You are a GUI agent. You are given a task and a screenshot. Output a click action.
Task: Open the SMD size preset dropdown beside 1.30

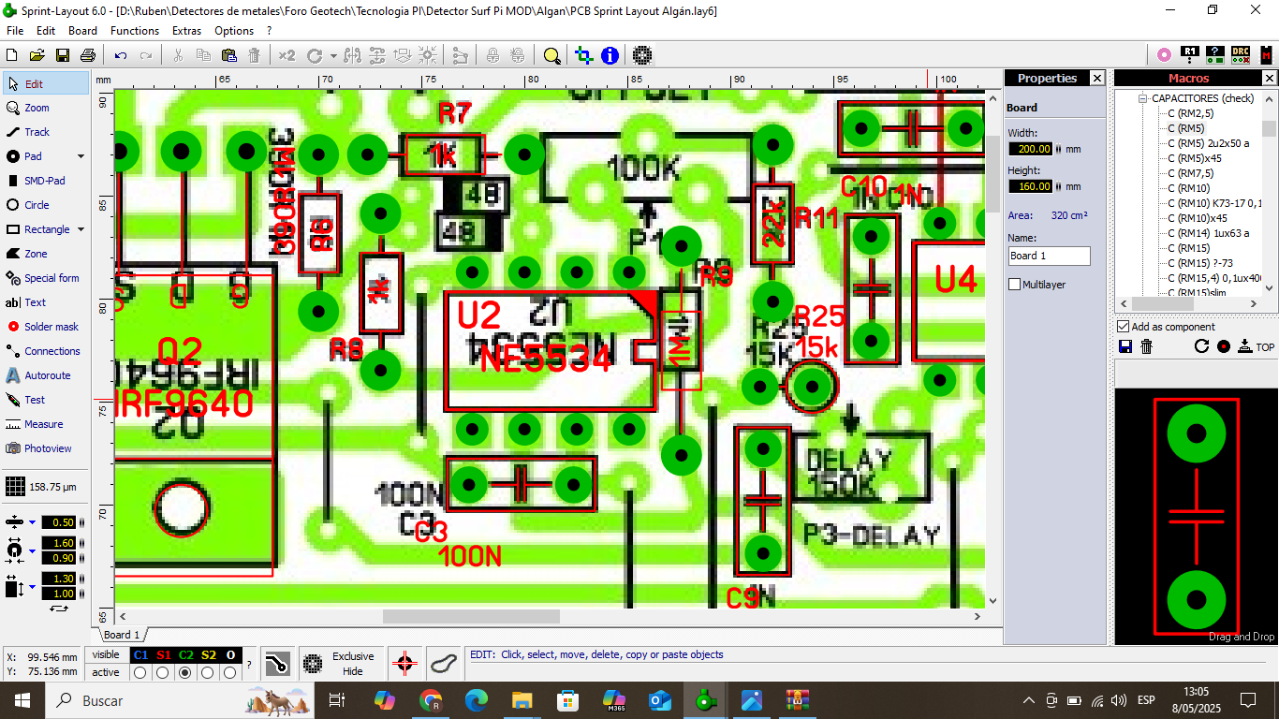[x=32, y=587]
